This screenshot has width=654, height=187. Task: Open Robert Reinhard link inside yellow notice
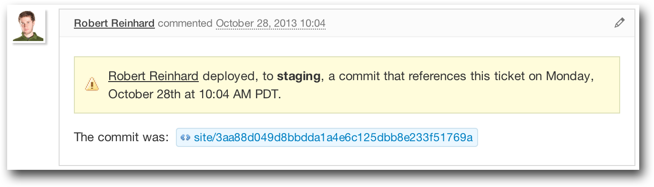pyautogui.click(x=153, y=76)
